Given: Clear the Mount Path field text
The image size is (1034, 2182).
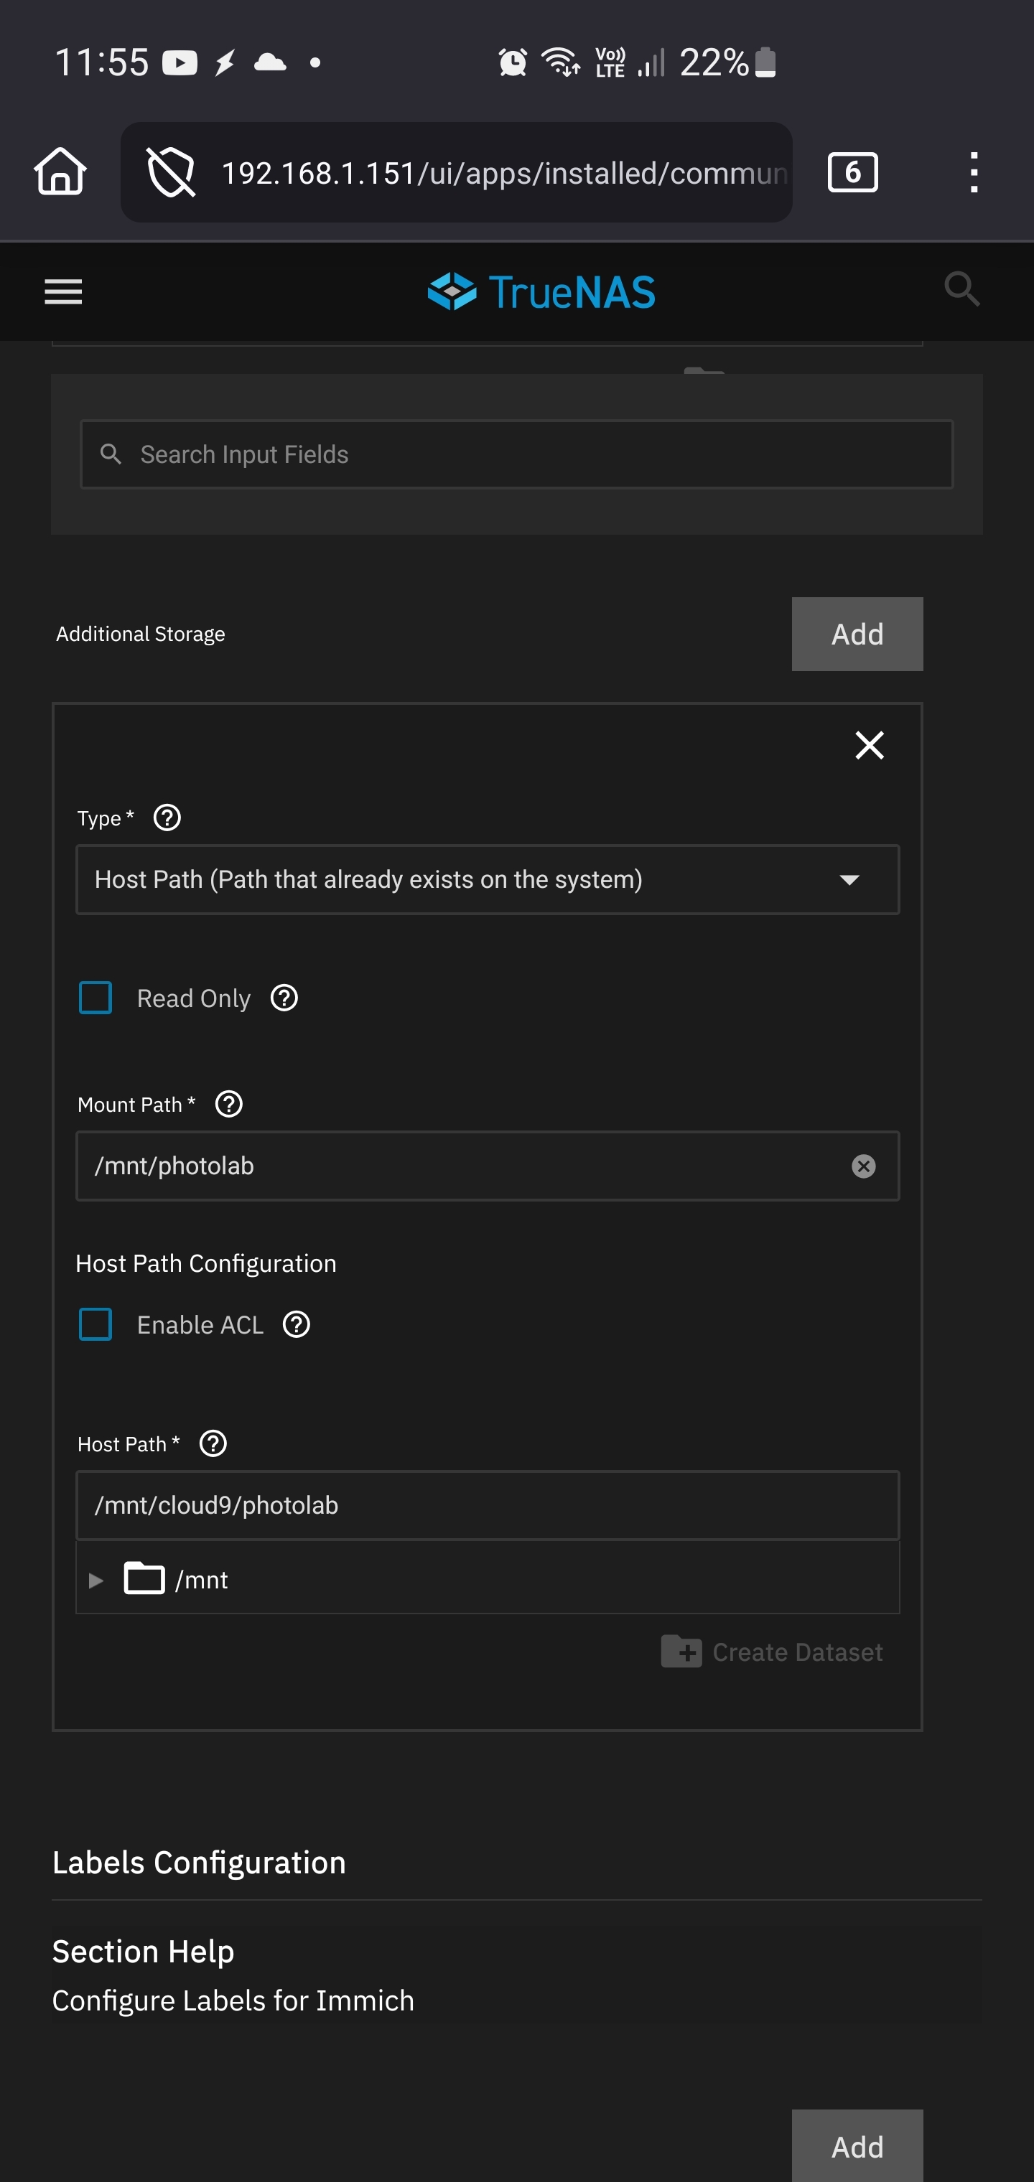Looking at the screenshot, I should [863, 1166].
